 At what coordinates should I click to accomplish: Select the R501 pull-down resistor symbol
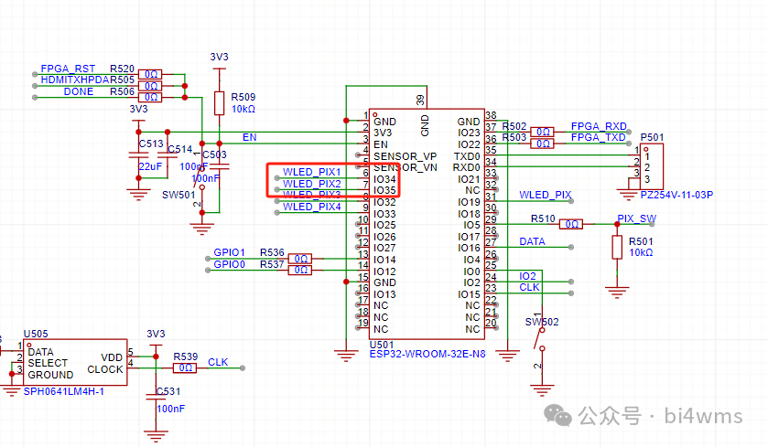(620, 247)
